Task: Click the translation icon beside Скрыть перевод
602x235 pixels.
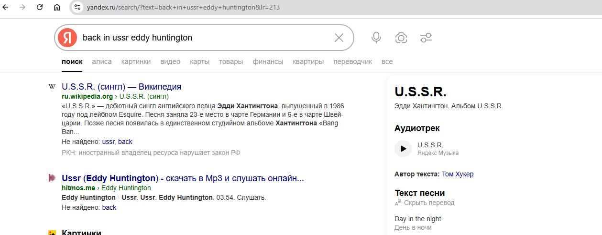Action: tap(398, 203)
